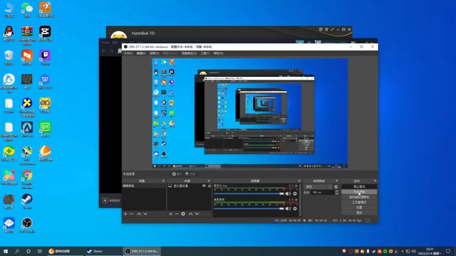The height and width of the screenshot is (256, 456).
Task: Click the OBS preview canvas
Action: [250, 113]
